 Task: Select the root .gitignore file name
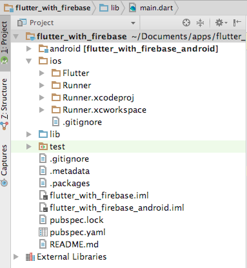tap(69, 159)
